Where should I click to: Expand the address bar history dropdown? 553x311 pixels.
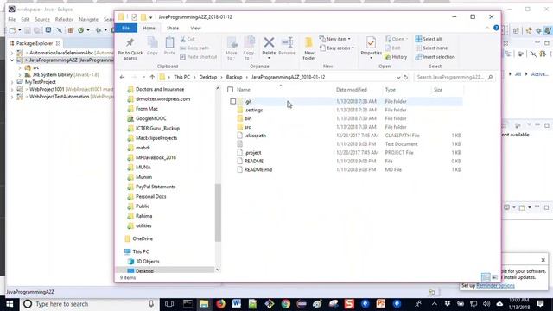398,77
